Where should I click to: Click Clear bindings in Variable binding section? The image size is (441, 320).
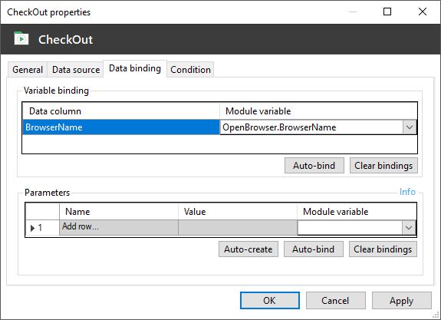(x=383, y=166)
